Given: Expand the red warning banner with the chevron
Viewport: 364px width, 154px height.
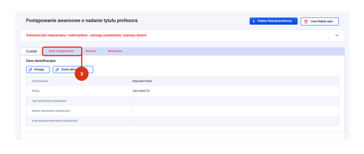Looking at the screenshot, I should click(x=337, y=35).
